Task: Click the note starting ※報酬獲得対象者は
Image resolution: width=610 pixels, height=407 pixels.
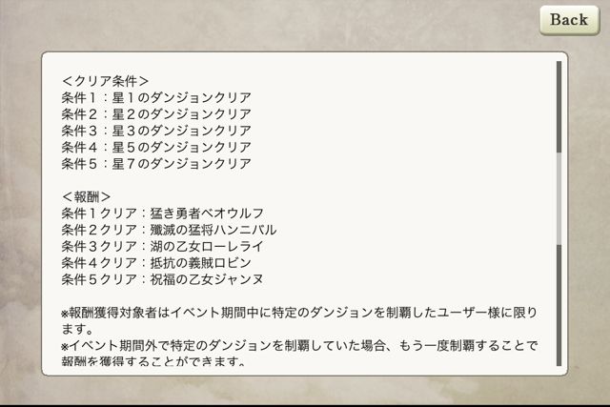Action: pos(299,320)
